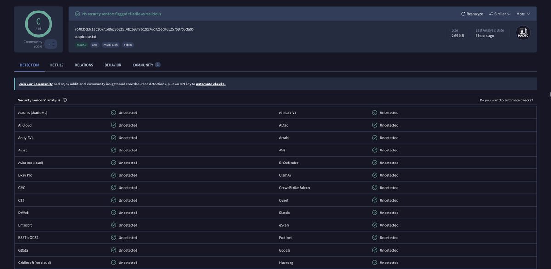Click the macho file tag
Screen dimensions: 551x269
81,45
